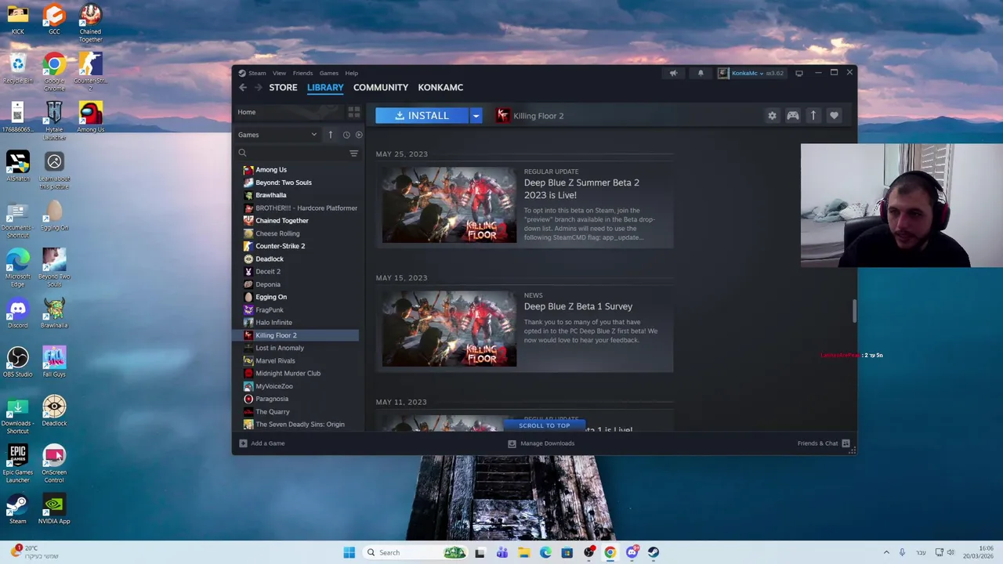Add Killing Floor 2 to favorites (heart icon)
Screen dimensions: 1003x564
tap(834, 116)
